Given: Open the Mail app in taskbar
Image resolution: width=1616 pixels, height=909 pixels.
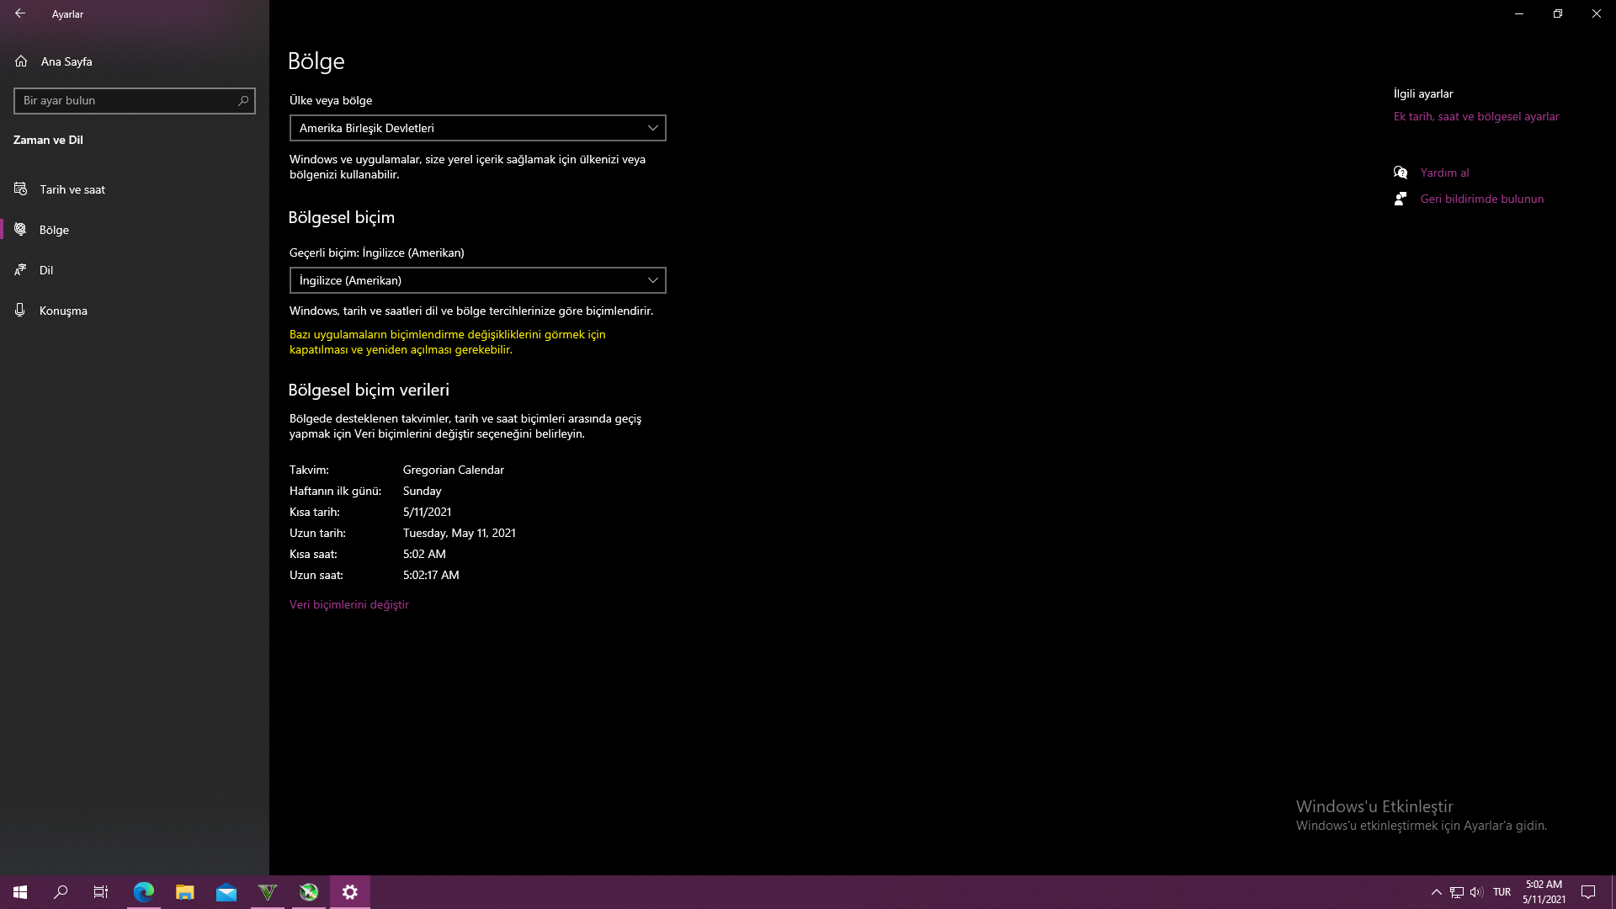Looking at the screenshot, I should pos(226,892).
